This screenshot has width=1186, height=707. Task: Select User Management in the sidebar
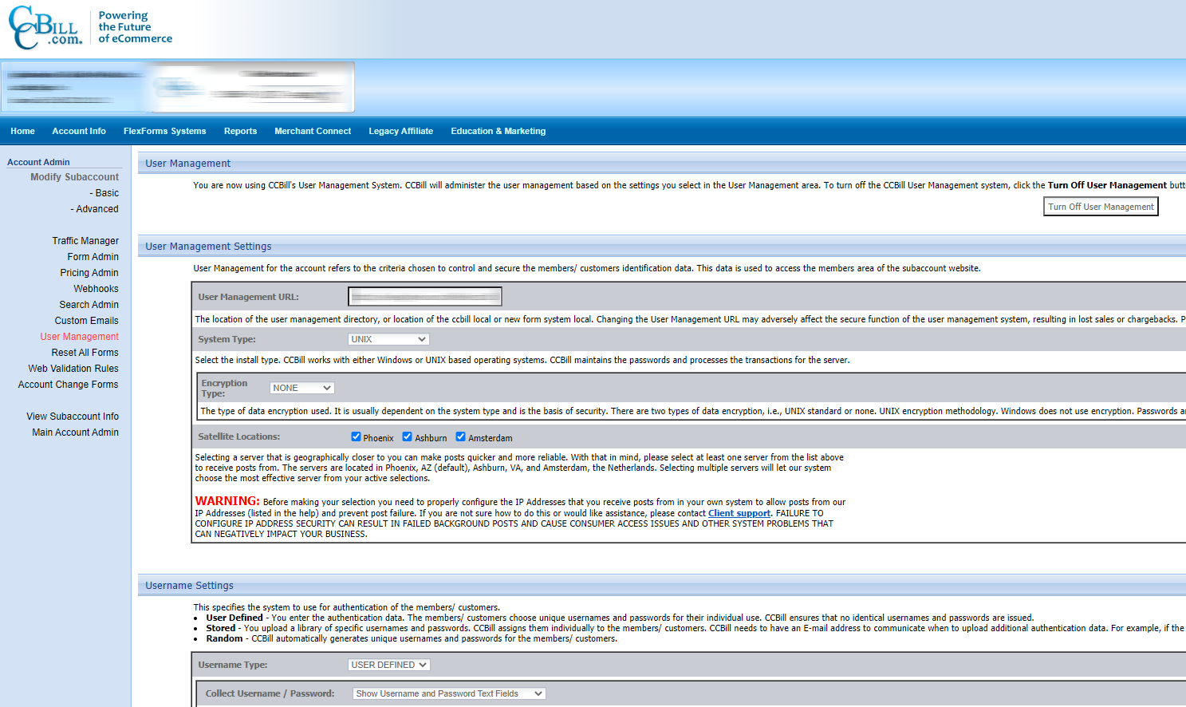79,337
